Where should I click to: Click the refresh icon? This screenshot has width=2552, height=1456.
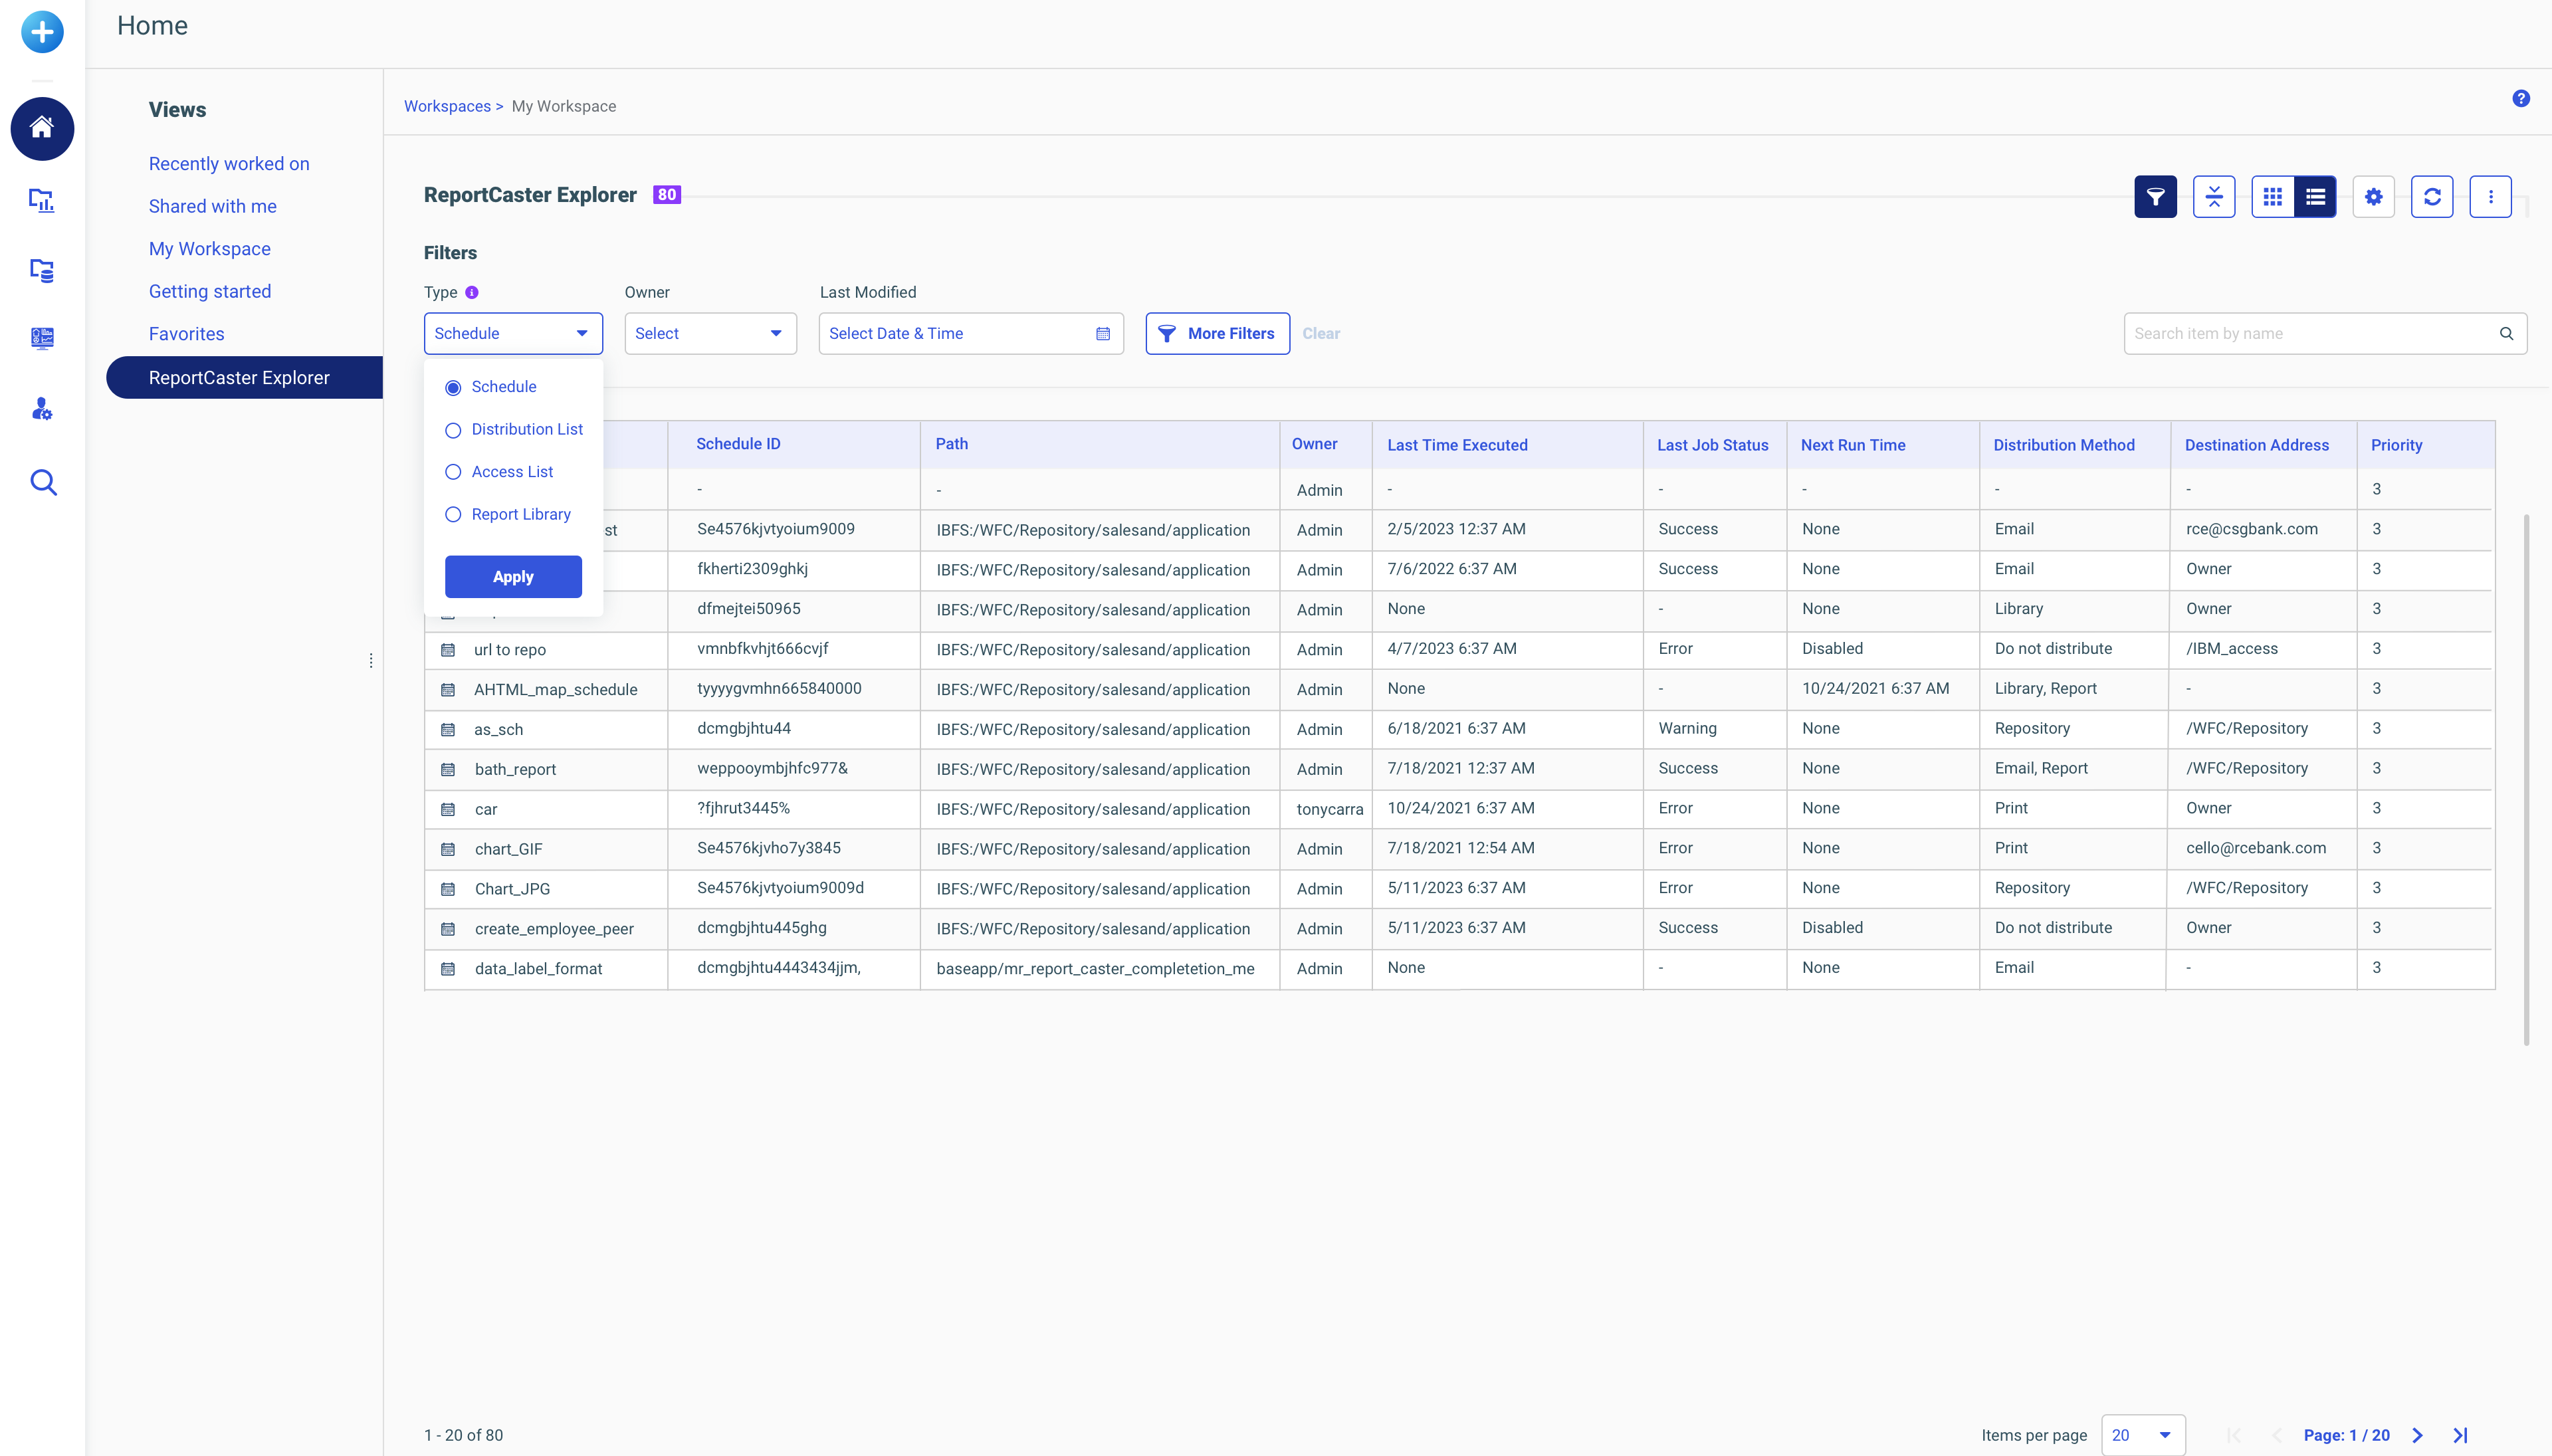pyautogui.click(x=2432, y=196)
